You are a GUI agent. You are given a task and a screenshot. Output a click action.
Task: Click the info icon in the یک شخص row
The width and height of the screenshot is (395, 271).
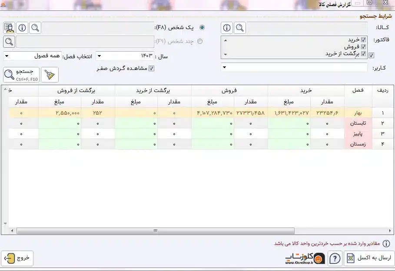pyautogui.click(x=22, y=28)
